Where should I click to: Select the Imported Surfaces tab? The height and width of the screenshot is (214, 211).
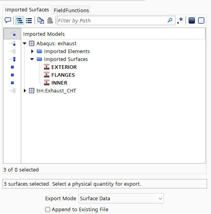point(27,10)
